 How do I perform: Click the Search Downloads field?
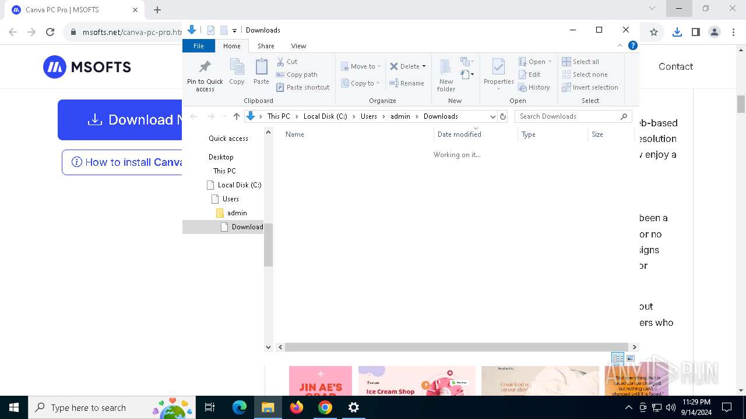(x=573, y=116)
